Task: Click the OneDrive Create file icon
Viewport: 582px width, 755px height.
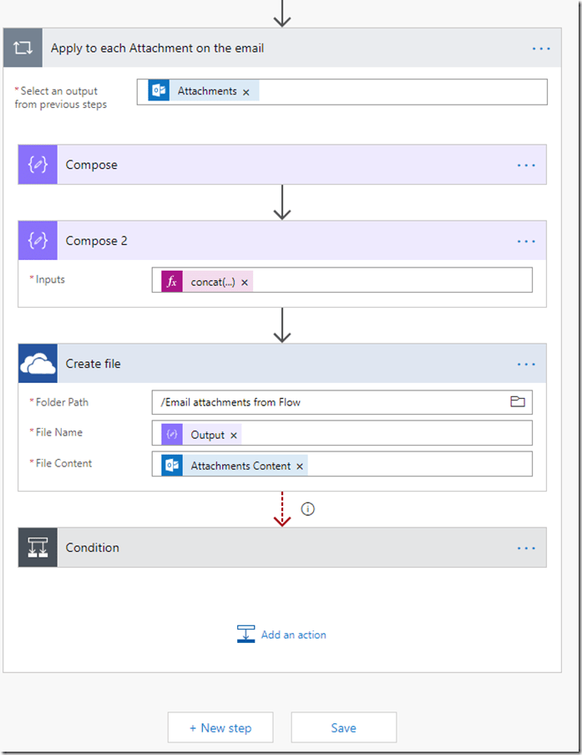Action: click(x=38, y=364)
